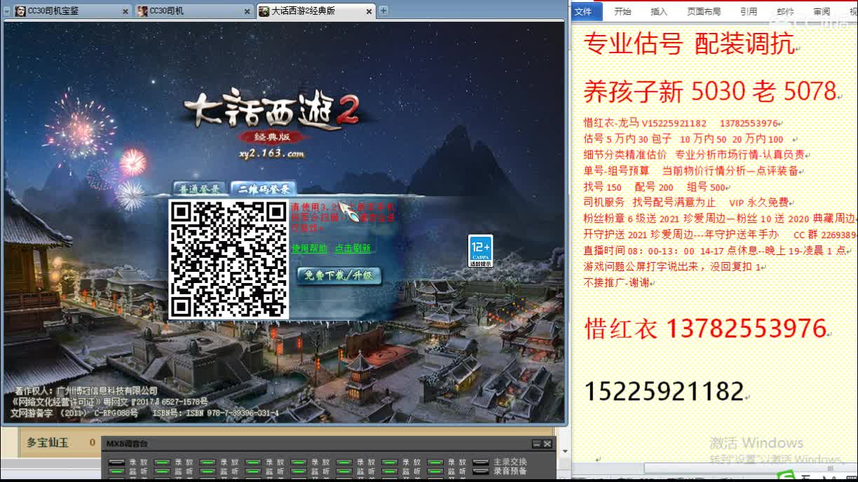Minimize the MX8调音台 mixer panel
Screen dimensions: 858x482
537,444
